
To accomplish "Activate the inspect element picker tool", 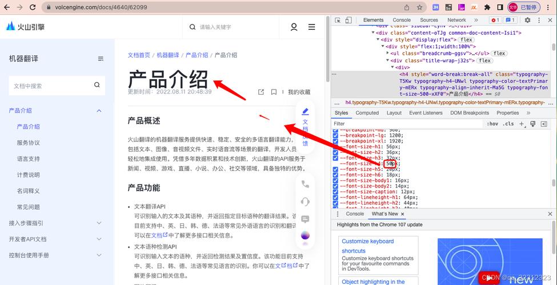I will (338, 20).
